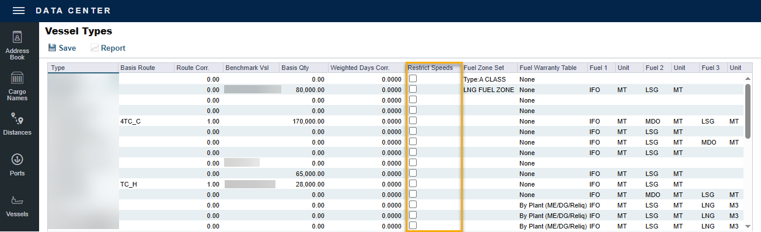Tick Restrict Speeds for Type:A CLASS row
This screenshot has width=761, height=232.
pyautogui.click(x=413, y=79)
